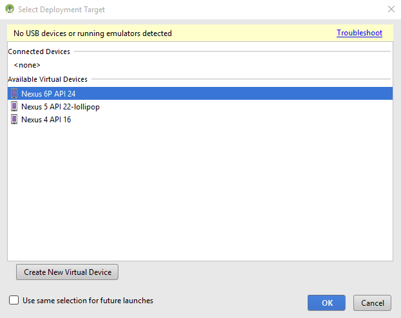Image resolution: width=401 pixels, height=318 pixels.
Task: Open the Troubleshoot link
Action: (359, 33)
